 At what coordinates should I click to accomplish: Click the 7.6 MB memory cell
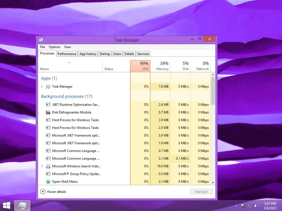tap(160, 87)
